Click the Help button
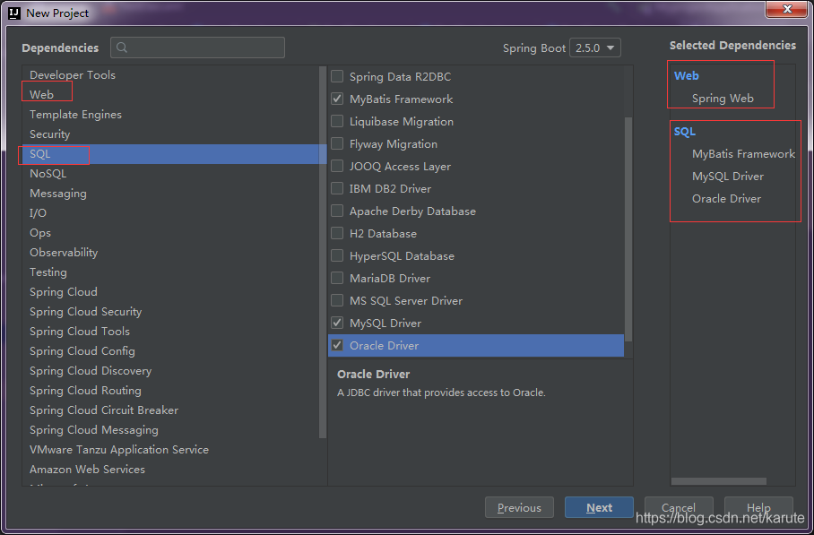Image resolution: width=814 pixels, height=535 pixels. 758,507
